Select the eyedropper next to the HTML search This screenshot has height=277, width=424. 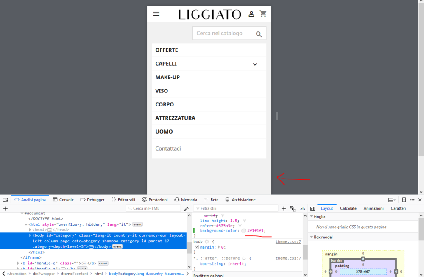tap(186, 208)
